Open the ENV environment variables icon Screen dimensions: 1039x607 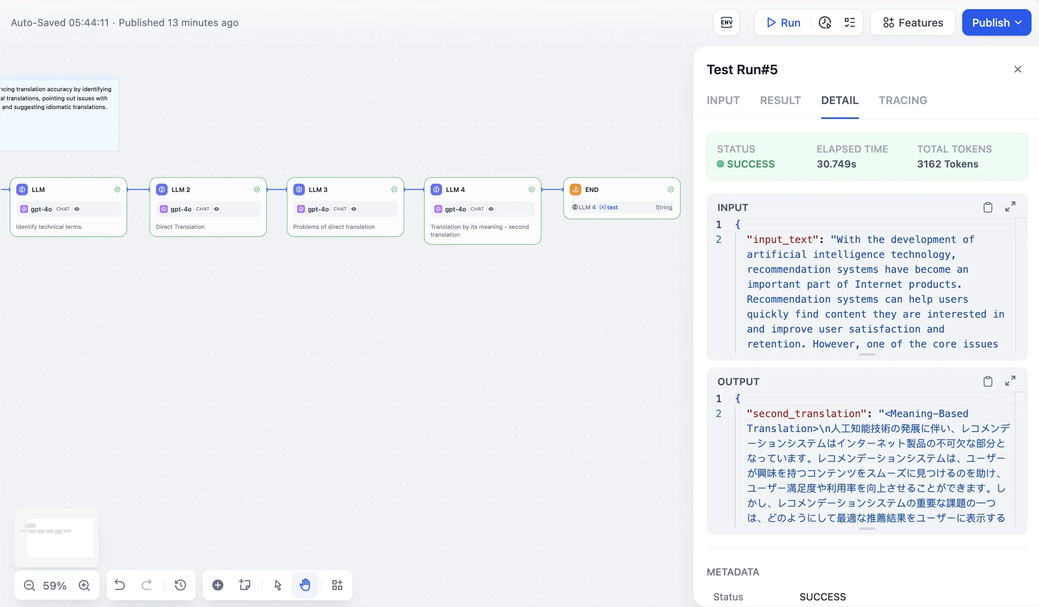pos(726,22)
